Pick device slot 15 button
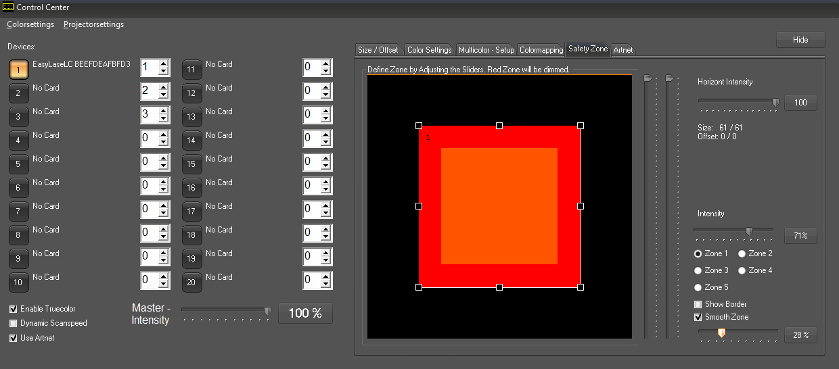 tap(191, 164)
